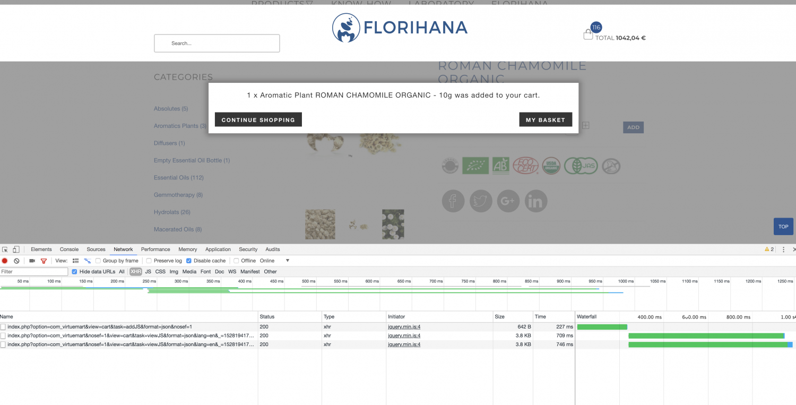The height and width of the screenshot is (405, 796).
Task: Click the capture screenshots camera icon
Action: click(32, 261)
